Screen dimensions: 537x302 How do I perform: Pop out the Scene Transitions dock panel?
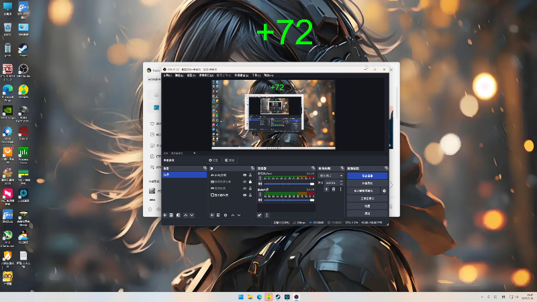point(342,168)
